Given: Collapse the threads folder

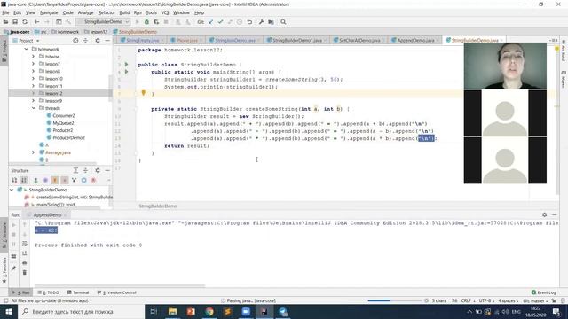Looking at the screenshot, I should (x=34, y=108).
